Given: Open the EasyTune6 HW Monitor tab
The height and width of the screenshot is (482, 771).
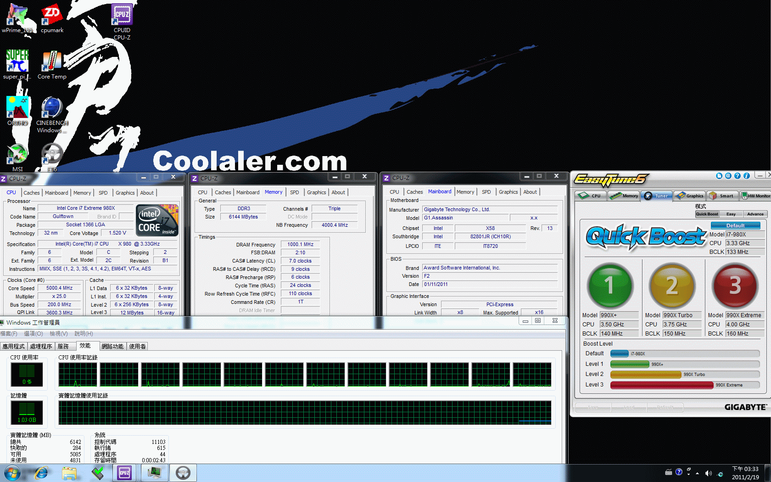Looking at the screenshot, I should click(x=755, y=196).
